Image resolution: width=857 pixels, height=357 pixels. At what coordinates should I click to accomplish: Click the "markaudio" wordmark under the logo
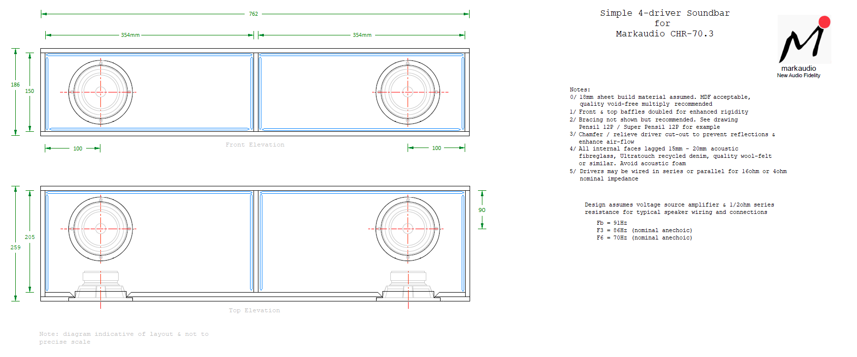pyautogui.click(x=798, y=68)
